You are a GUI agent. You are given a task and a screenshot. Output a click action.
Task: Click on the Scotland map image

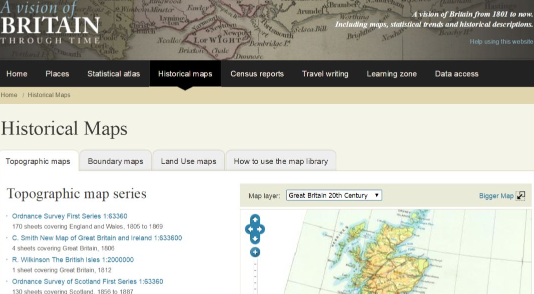coord(386,252)
